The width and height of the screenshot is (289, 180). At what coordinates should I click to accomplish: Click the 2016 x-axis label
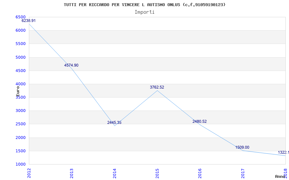pos(200,174)
